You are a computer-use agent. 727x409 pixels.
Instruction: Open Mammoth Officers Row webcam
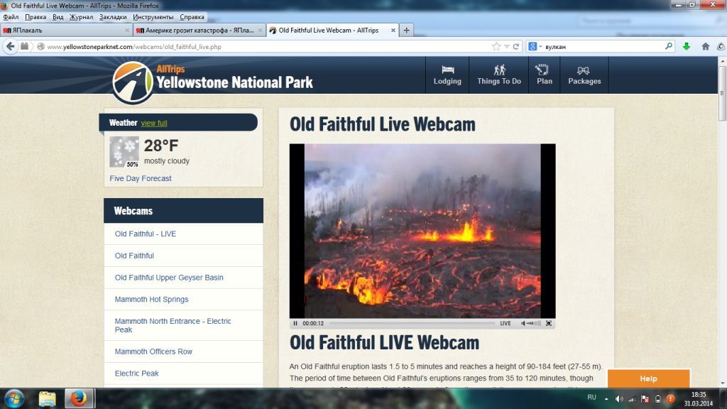(x=153, y=351)
